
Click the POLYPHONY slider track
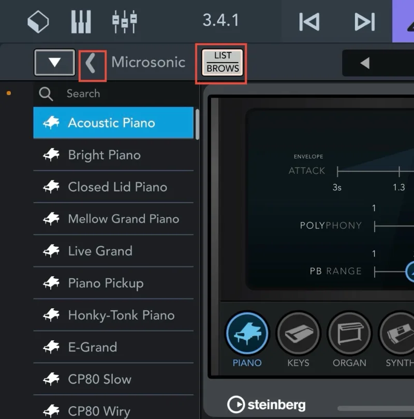(394, 226)
